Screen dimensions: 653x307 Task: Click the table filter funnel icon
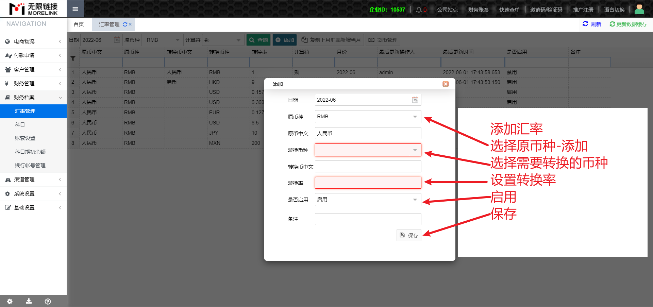(x=73, y=58)
